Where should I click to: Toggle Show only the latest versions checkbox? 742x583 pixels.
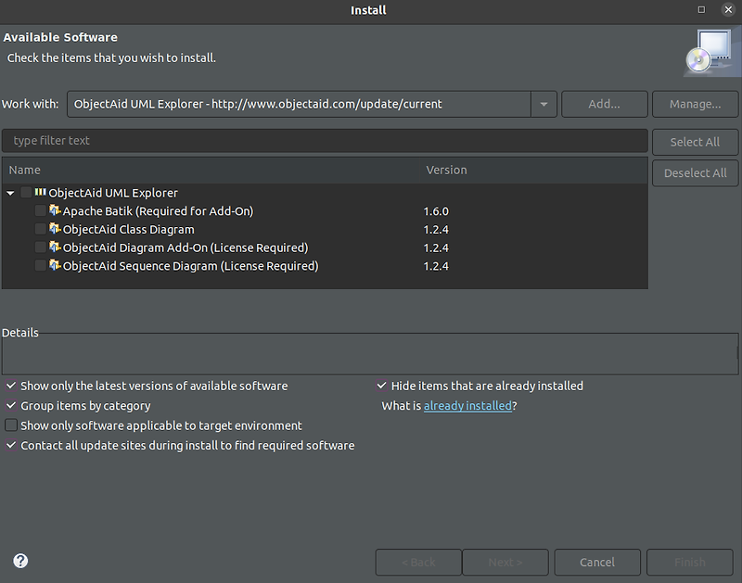point(11,386)
